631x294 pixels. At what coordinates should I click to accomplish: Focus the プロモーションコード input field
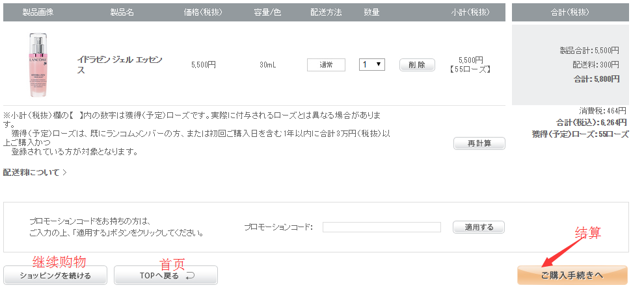point(381,227)
